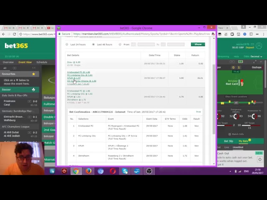The height and width of the screenshot is (200, 267).
Task: Click the Deposit link
Action: pos(249,47)
